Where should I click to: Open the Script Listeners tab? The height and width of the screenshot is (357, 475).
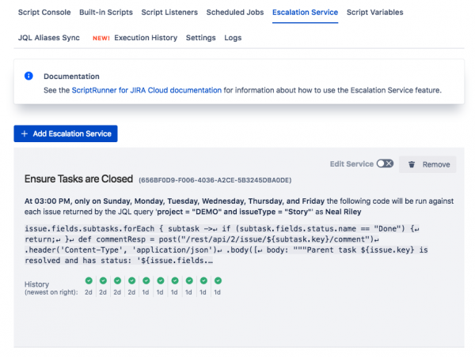tap(169, 13)
